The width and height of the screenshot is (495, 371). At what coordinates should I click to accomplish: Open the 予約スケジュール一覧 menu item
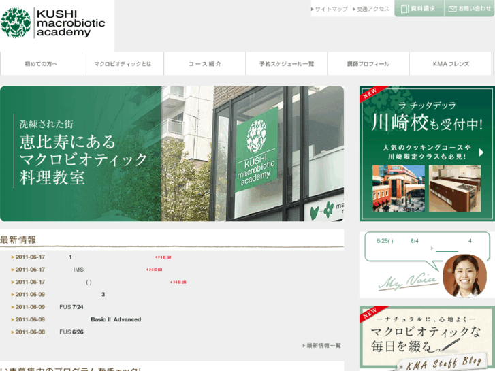(287, 64)
